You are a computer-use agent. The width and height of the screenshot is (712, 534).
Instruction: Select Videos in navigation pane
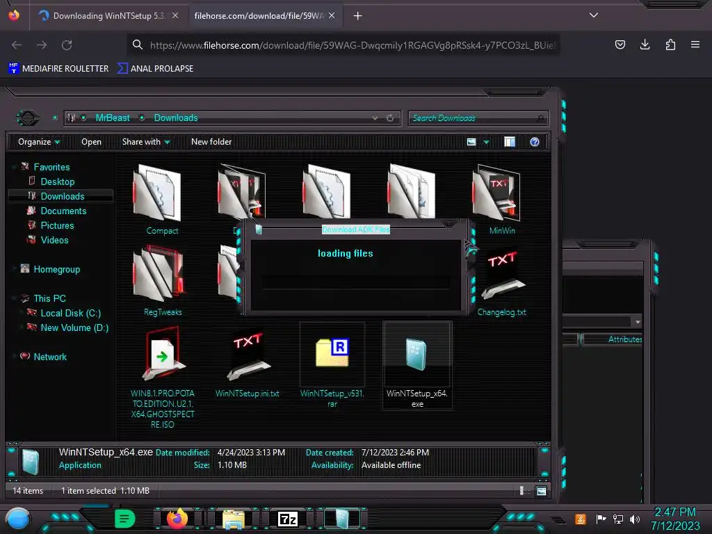[54, 240]
